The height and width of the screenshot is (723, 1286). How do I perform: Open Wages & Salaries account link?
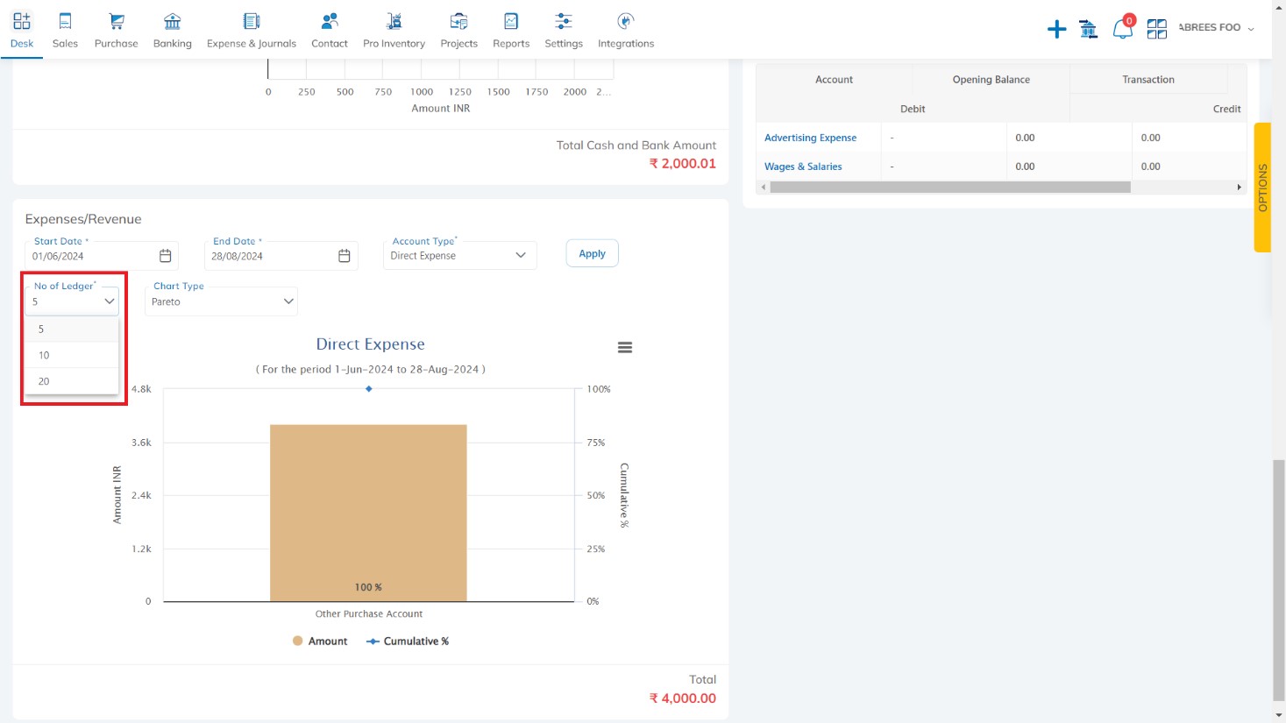click(x=803, y=167)
